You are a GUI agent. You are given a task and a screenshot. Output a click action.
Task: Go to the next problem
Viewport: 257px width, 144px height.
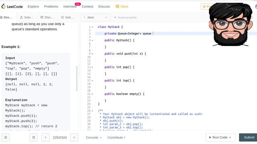74,137
